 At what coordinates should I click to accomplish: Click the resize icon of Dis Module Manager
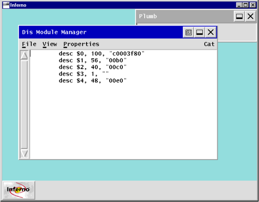[189, 32]
